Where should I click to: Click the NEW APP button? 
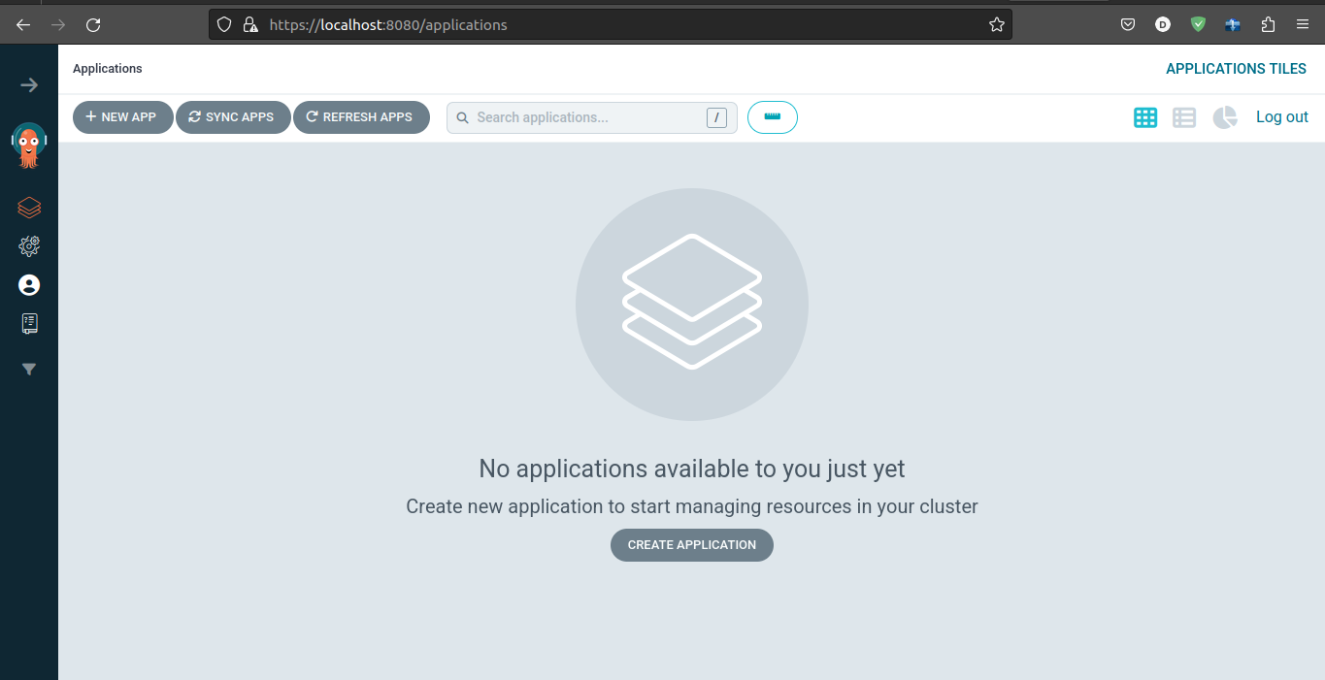(x=122, y=117)
